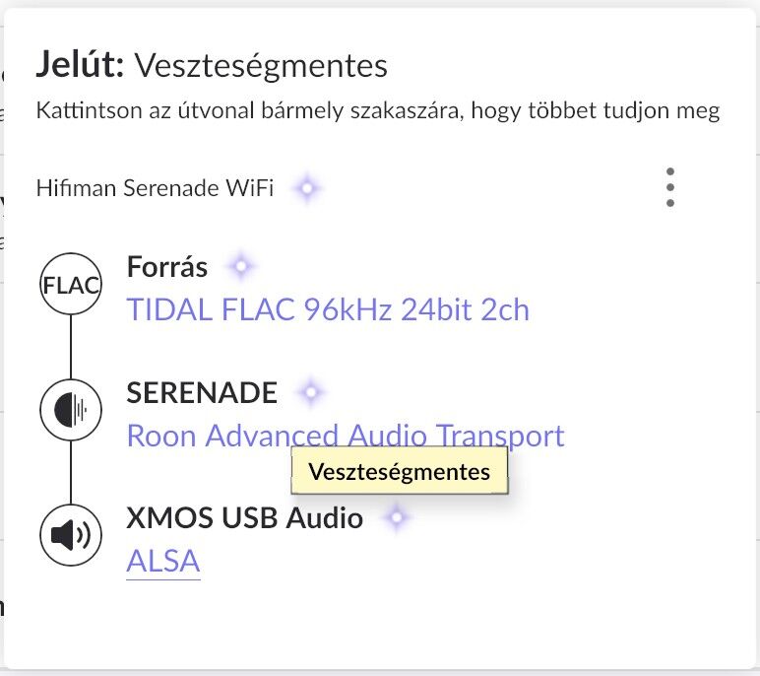Select the XMOS USB Audio heading
This screenshot has height=676, width=760.
click(x=244, y=517)
